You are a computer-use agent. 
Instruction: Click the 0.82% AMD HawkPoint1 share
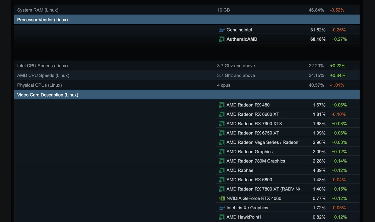(x=319, y=217)
